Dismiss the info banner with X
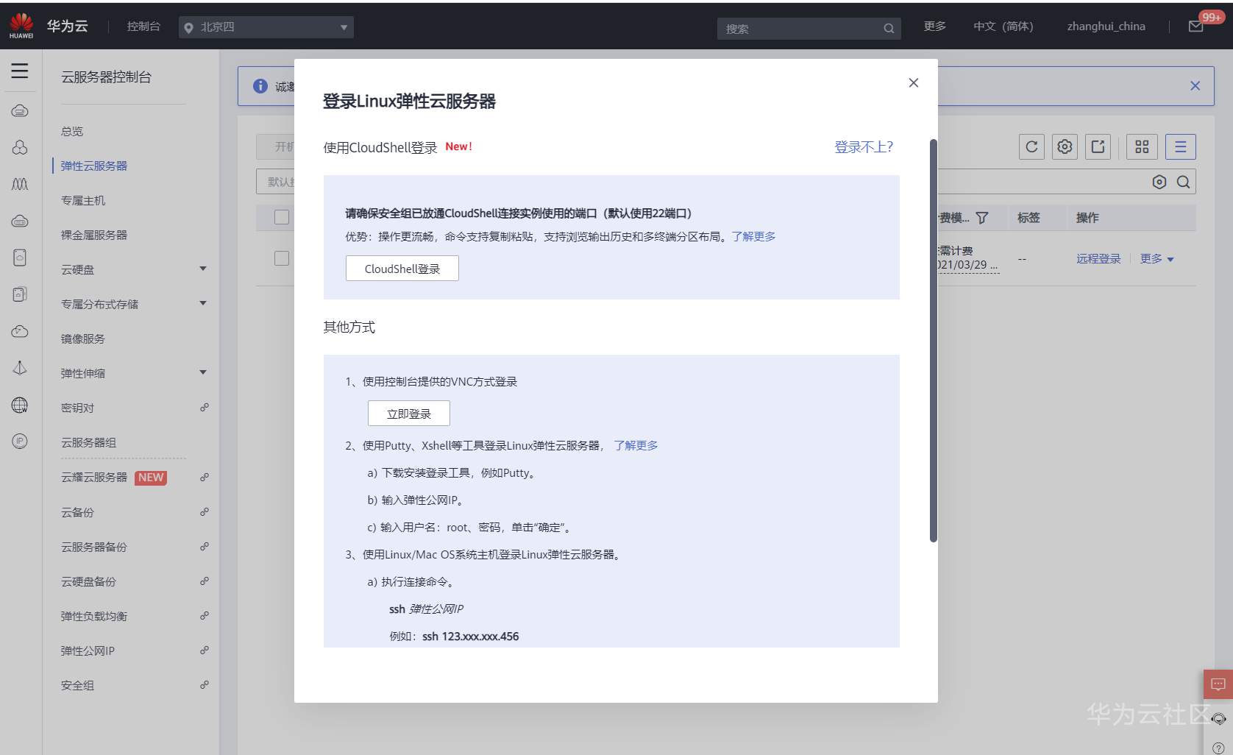The height and width of the screenshot is (755, 1233). point(1195,86)
